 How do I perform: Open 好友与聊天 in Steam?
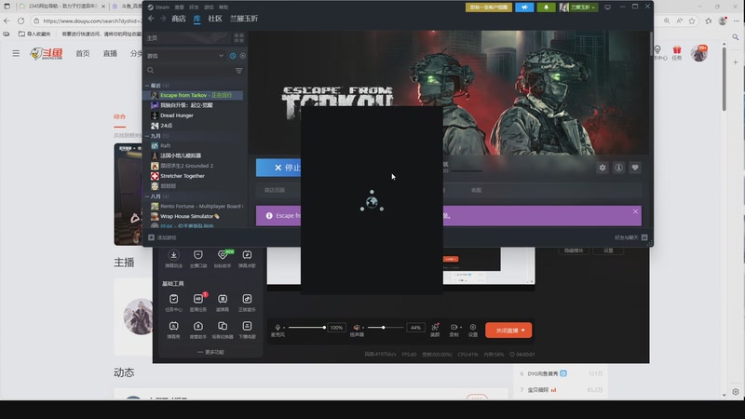[631, 237]
